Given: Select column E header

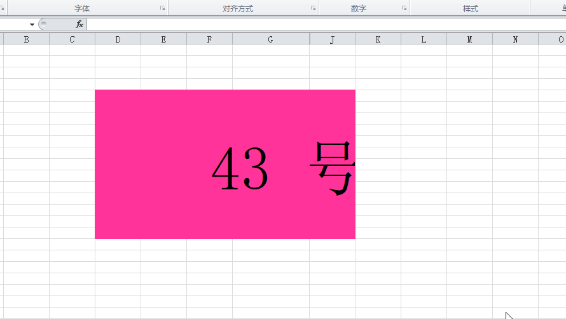Looking at the screenshot, I should (x=163, y=39).
